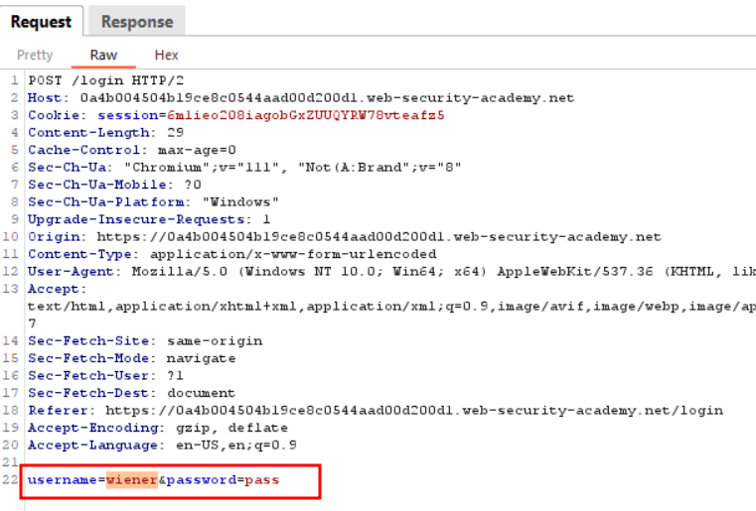Click the username parameter name in body

[x=63, y=479]
